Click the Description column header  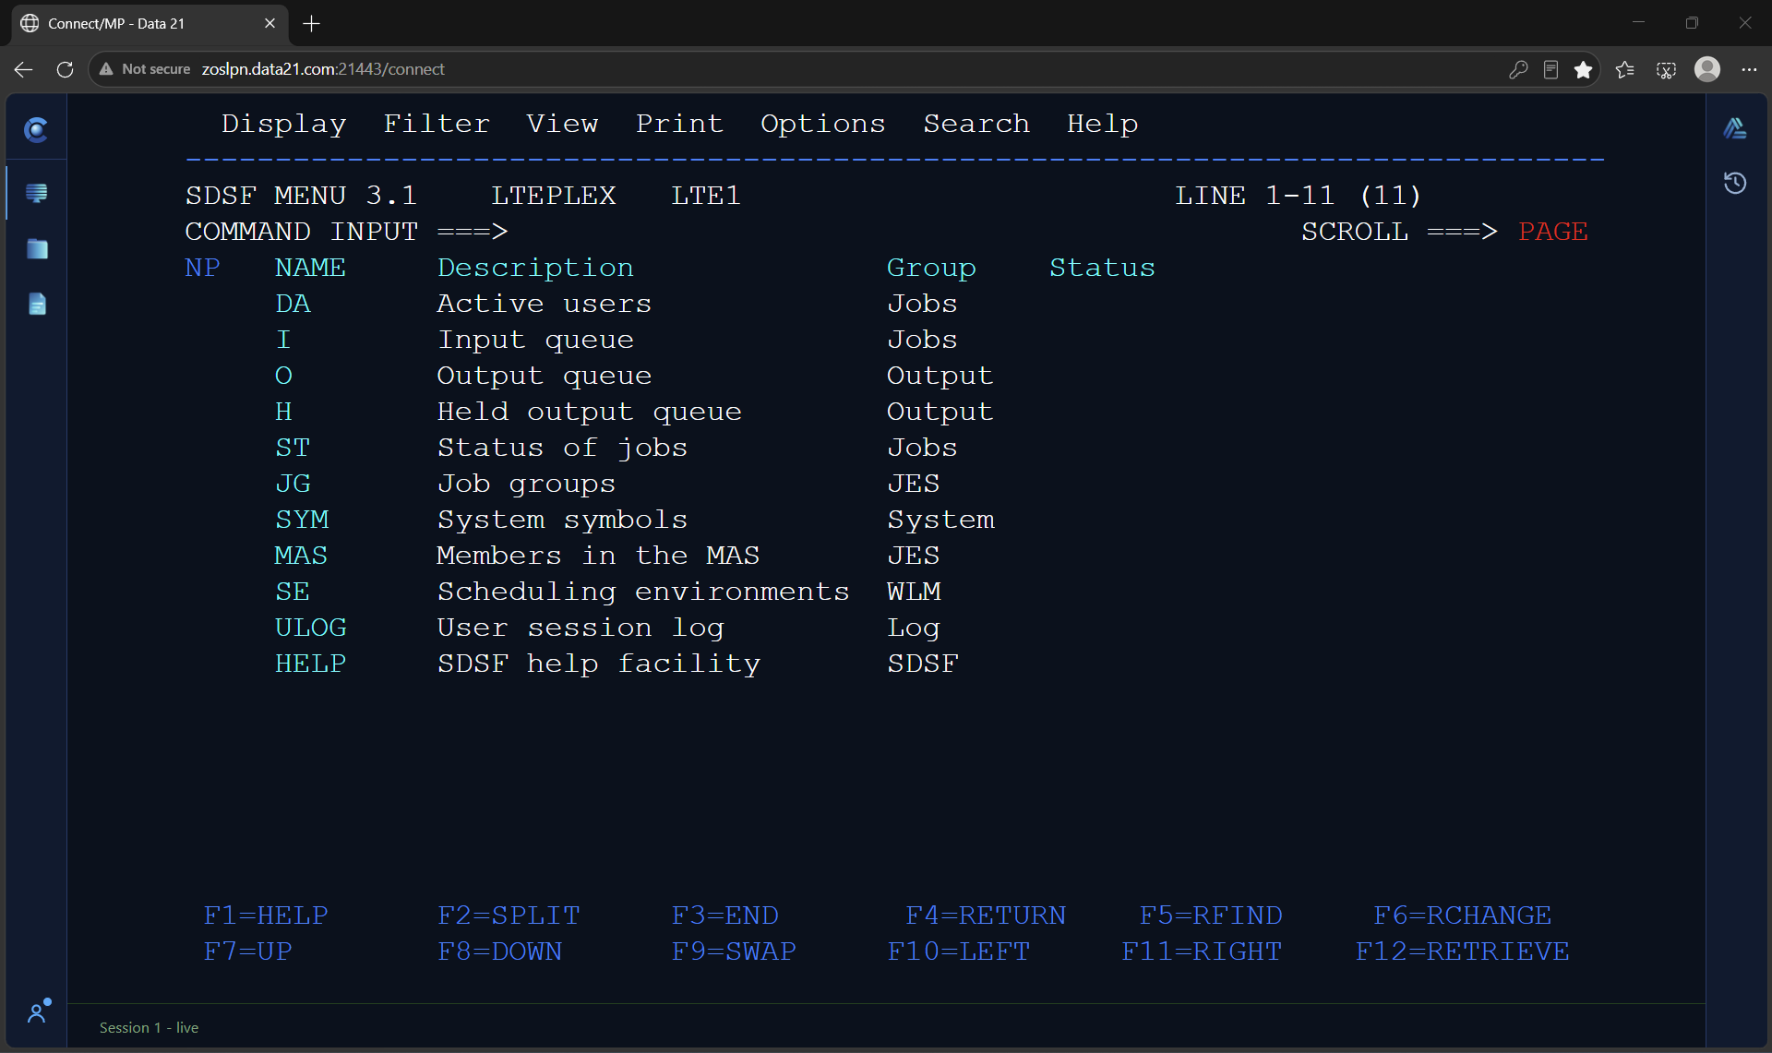click(535, 268)
